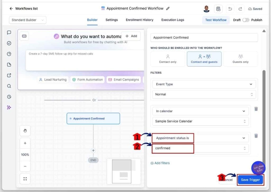Click the scroll up arrow in panel
Screen dimensions: 271x192
pos(264,31)
